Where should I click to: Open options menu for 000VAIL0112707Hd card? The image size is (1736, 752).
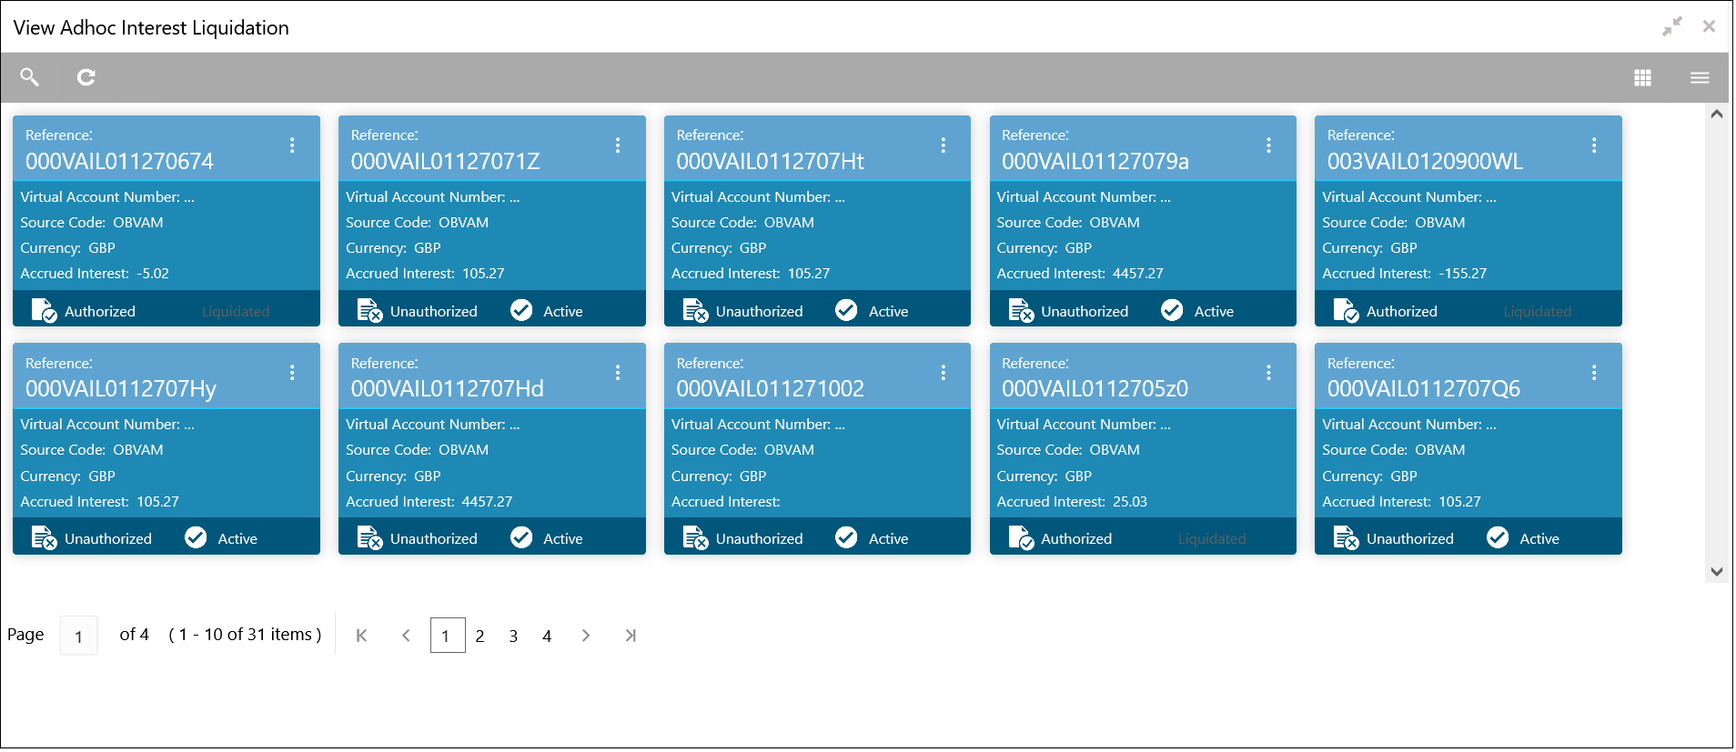(x=618, y=373)
